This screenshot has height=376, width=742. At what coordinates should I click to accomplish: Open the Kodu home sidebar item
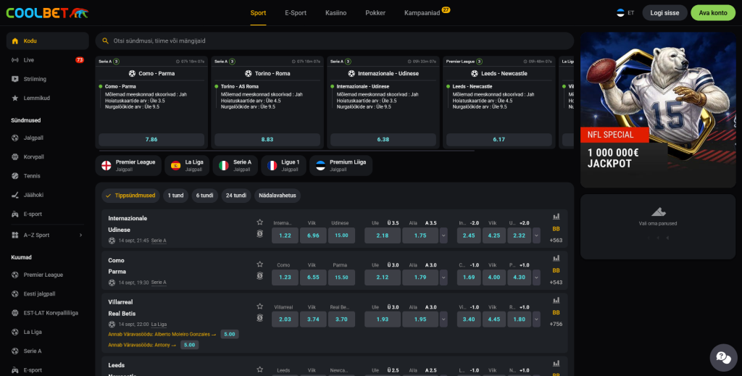[x=47, y=41]
